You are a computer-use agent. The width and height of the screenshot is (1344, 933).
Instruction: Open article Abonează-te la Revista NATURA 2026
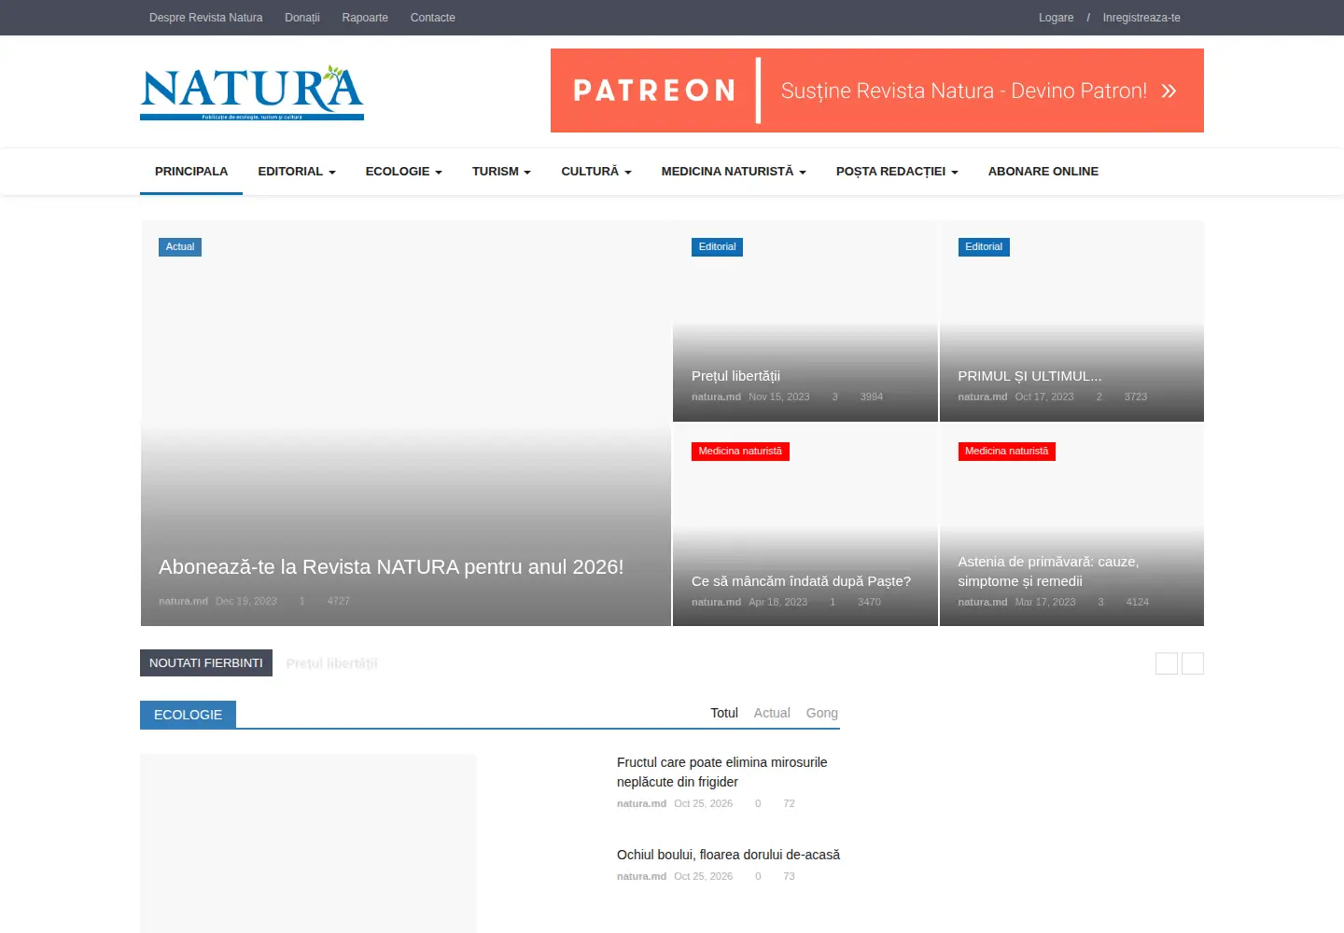391,567
